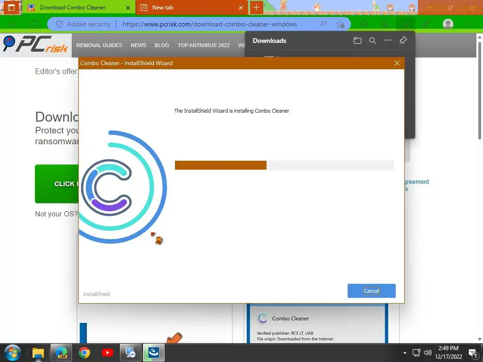Open more options in Downloads panel
This screenshot has height=362, width=483.
tap(388, 41)
